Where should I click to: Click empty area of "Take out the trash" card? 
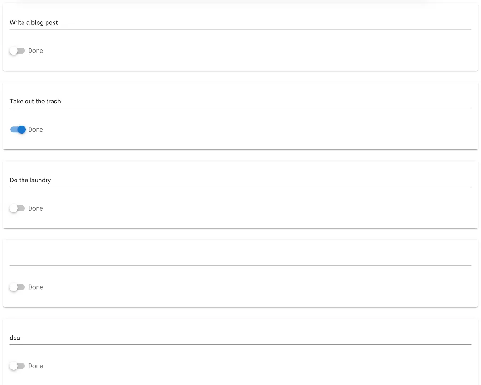point(282,133)
